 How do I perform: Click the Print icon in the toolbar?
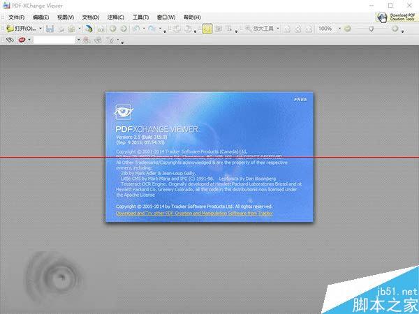[61, 29]
